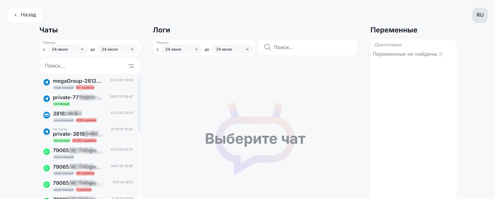Open the Chats end date dropdown '24 июля'
The width and height of the screenshot is (495, 199).
click(118, 49)
